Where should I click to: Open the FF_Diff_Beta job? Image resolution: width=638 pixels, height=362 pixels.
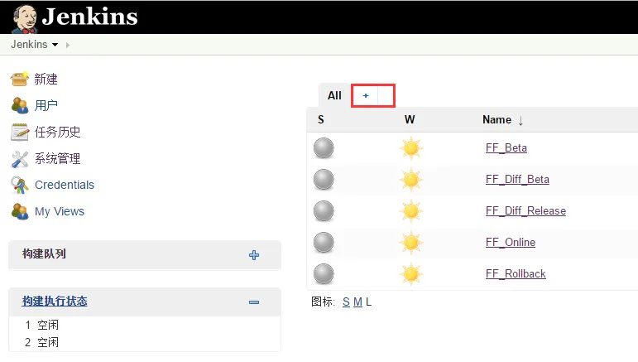click(517, 179)
